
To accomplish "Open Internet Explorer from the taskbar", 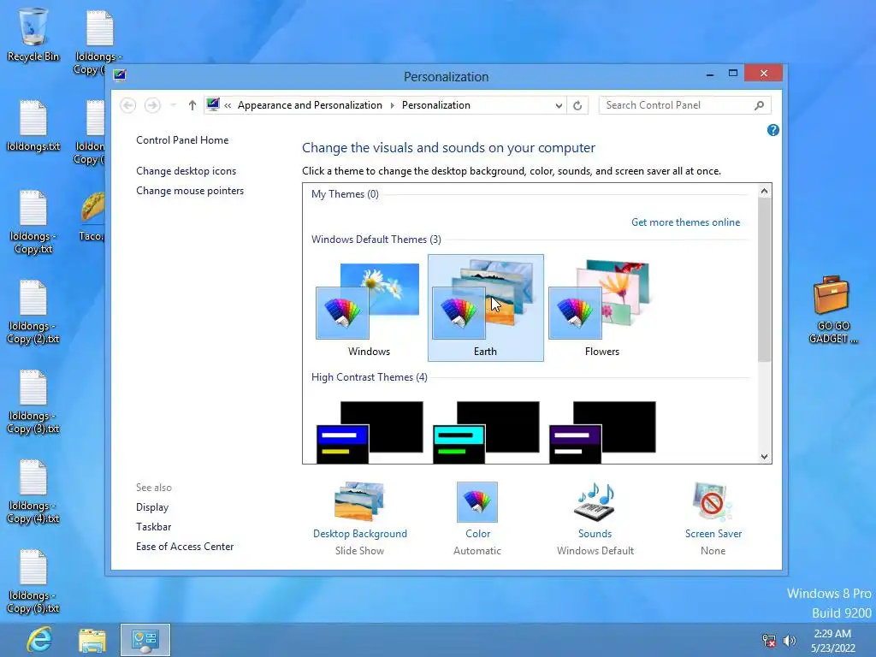I will tap(39, 640).
